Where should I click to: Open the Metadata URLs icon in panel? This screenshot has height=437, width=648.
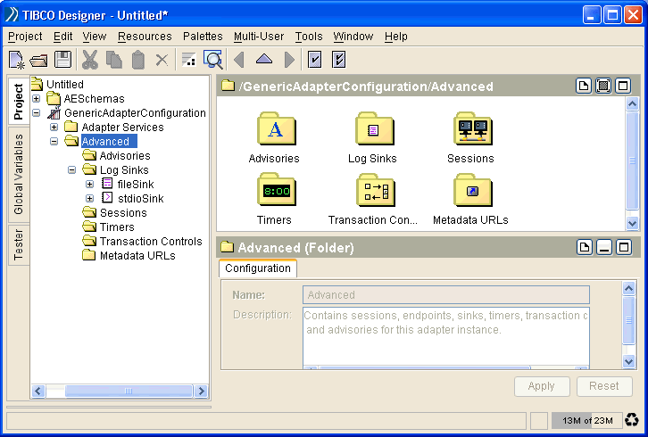[x=470, y=190]
